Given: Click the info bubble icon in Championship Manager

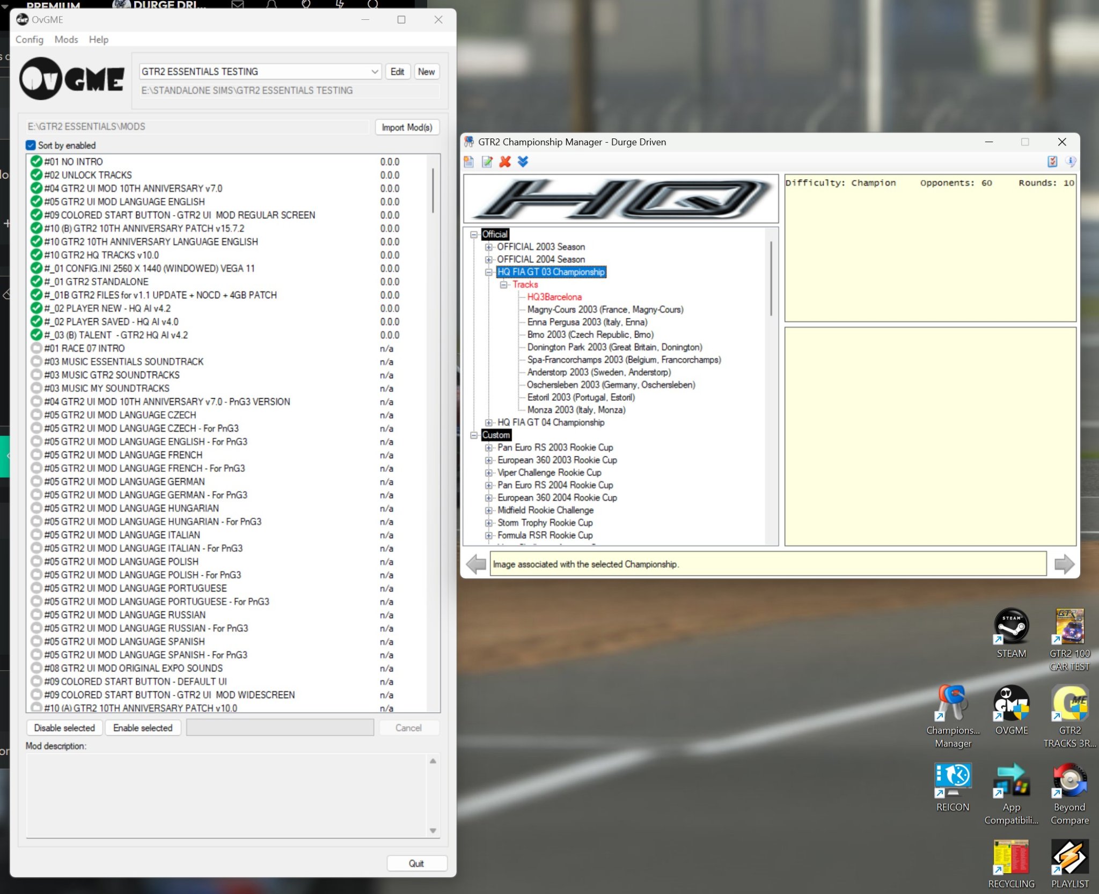Looking at the screenshot, I should click(x=1070, y=162).
